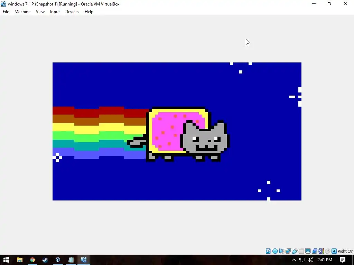Screen dimensions: 354x265
Task: Open the Windows Start menu
Action: pyautogui.click(x=6, y=260)
